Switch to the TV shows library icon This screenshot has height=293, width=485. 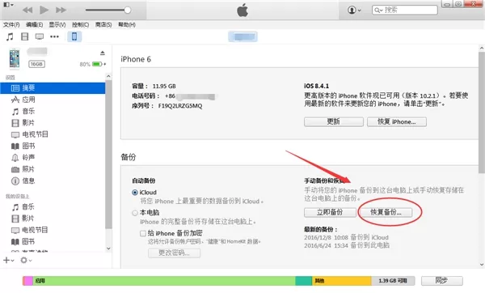tap(40, 37)
